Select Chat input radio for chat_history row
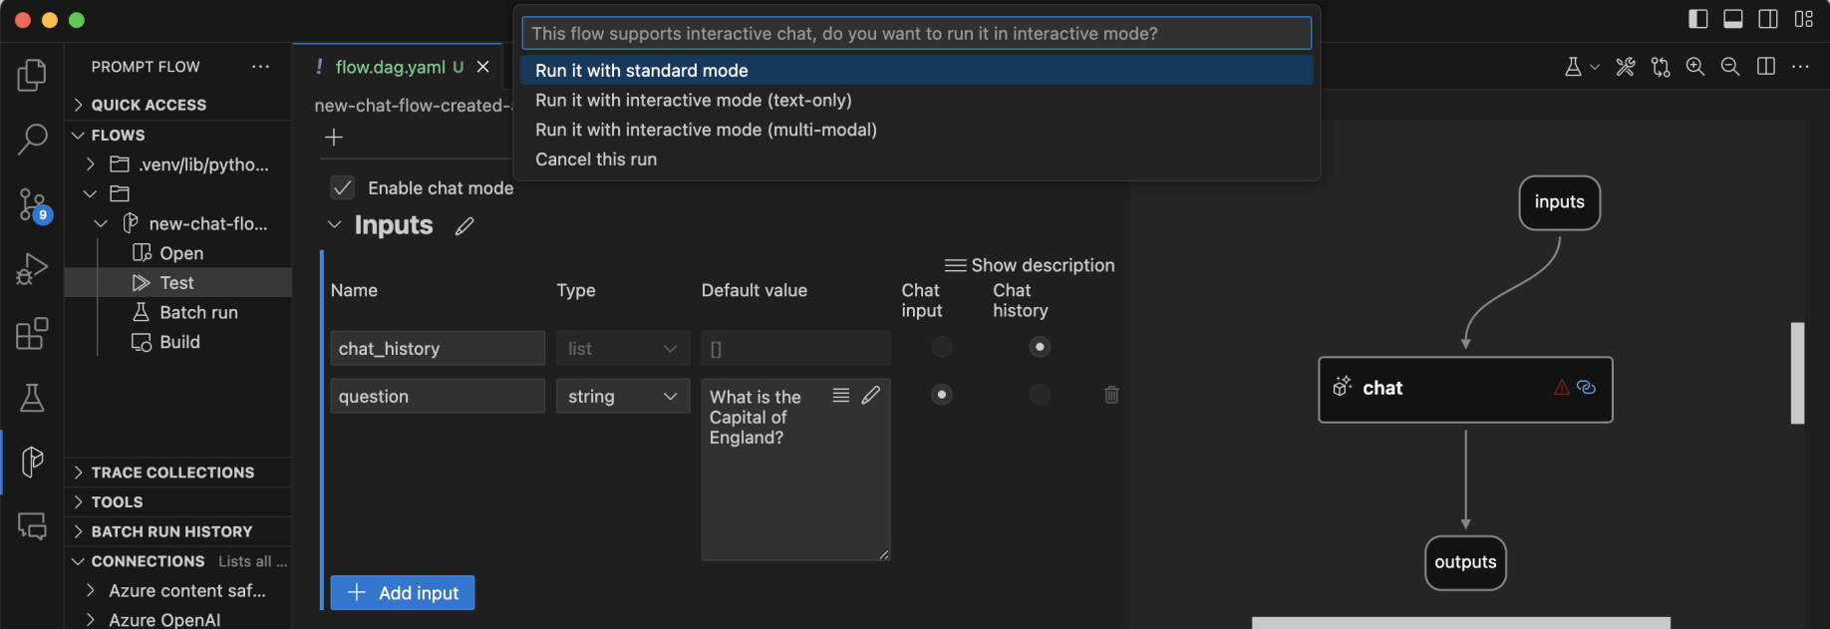 (941, 347)
